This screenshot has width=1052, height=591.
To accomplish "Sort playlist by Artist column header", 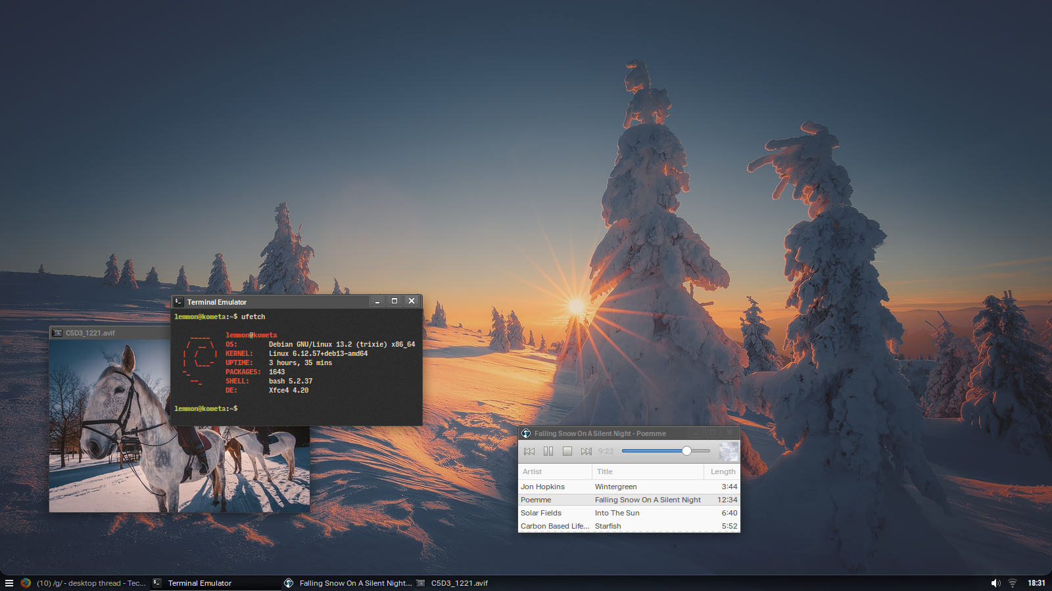I will (x=556, y=471).
